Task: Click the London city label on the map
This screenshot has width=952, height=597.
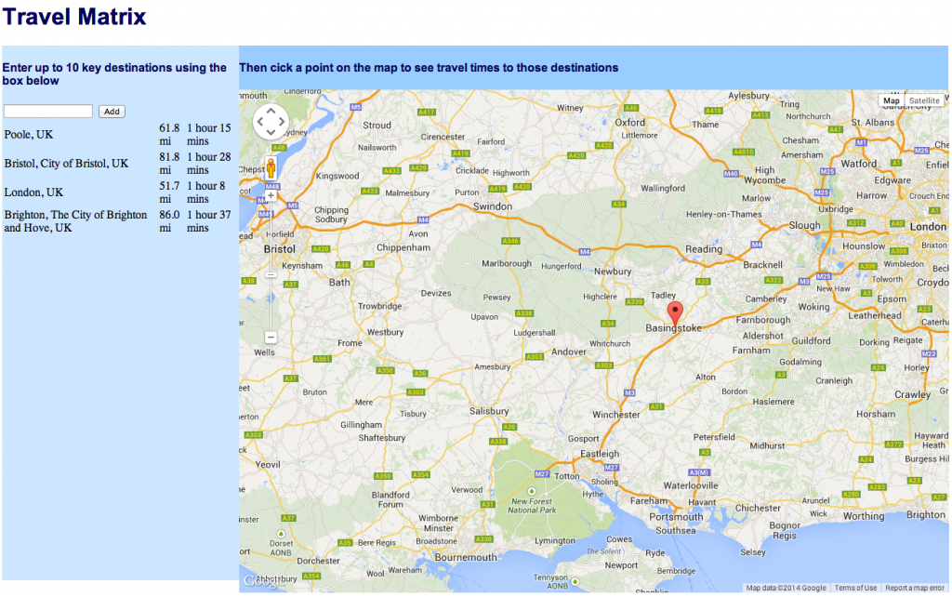Action: 928,227
